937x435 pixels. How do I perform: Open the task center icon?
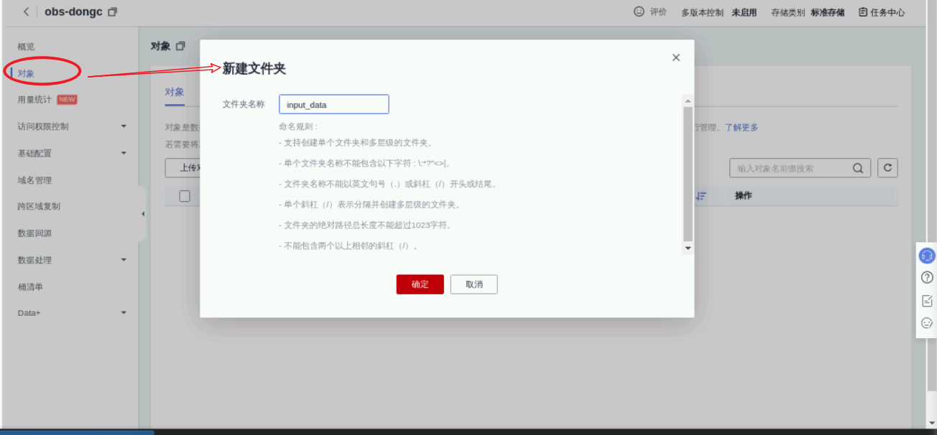[x=863, y=12]
